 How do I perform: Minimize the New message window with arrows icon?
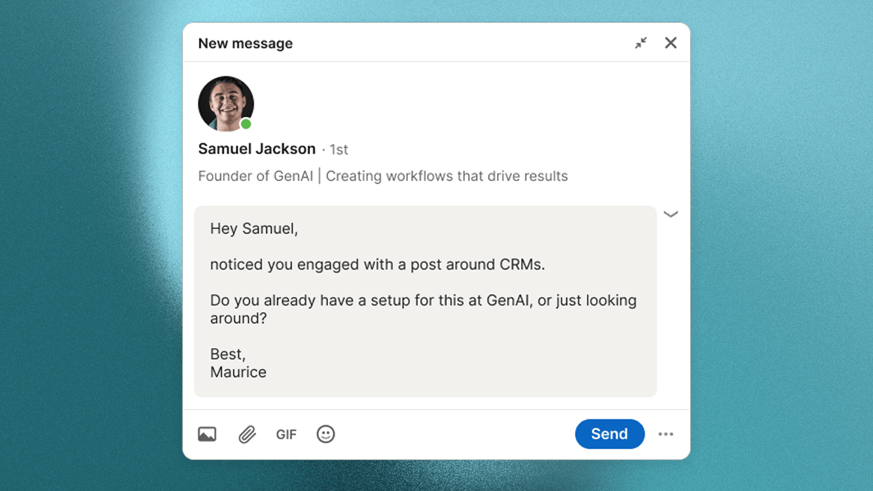pos(641,43)
